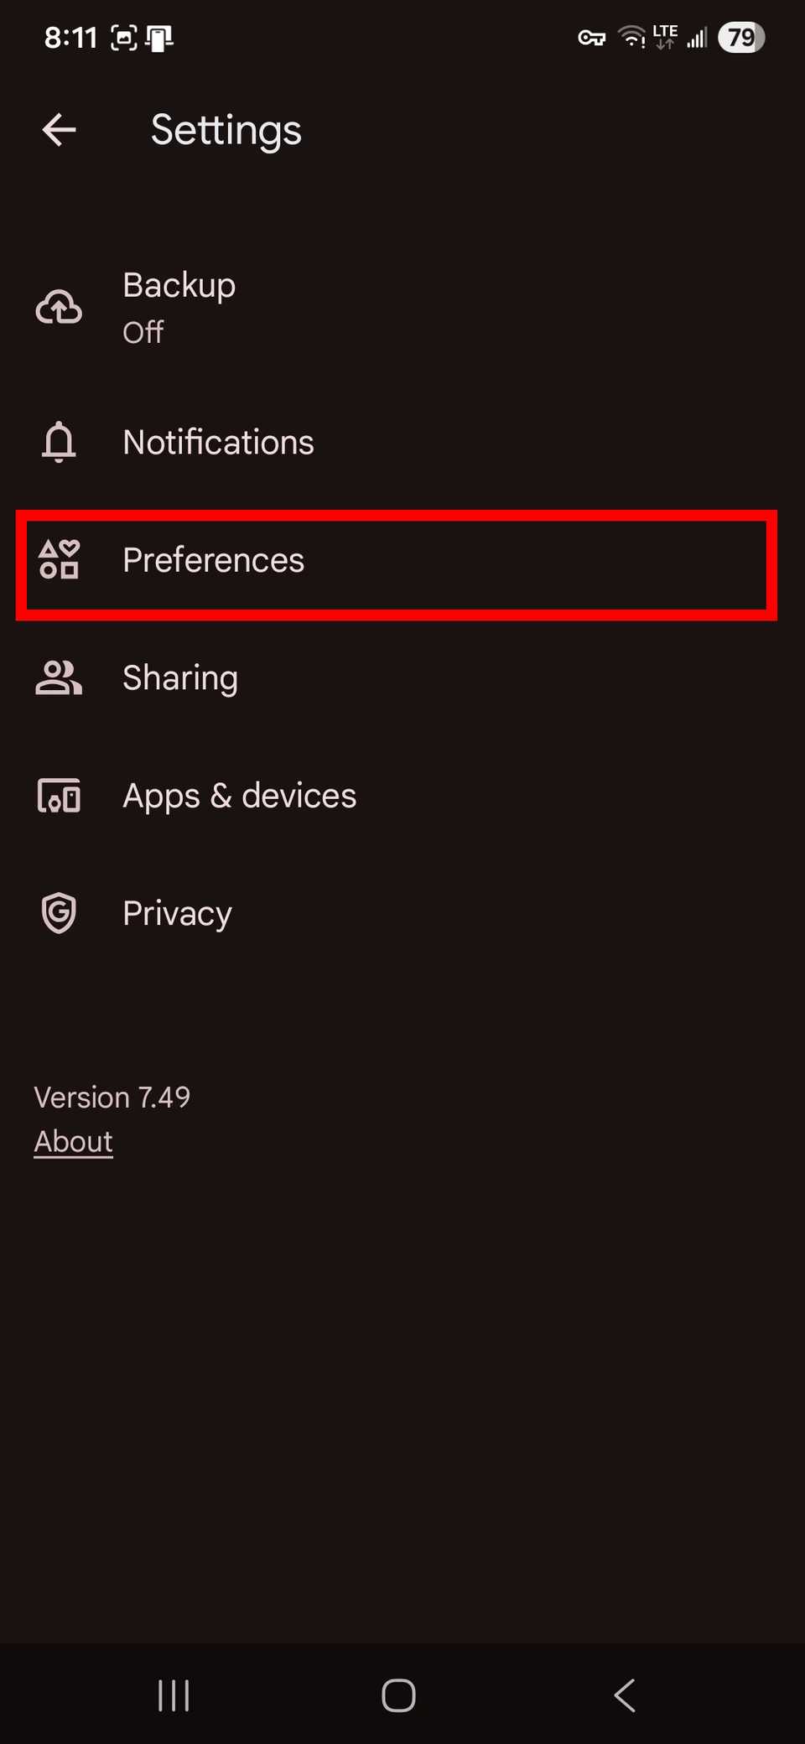Viewport: 805px width, 1744px height.
Task: Tap the navigation back chevron
Action: coord(624,1695)
